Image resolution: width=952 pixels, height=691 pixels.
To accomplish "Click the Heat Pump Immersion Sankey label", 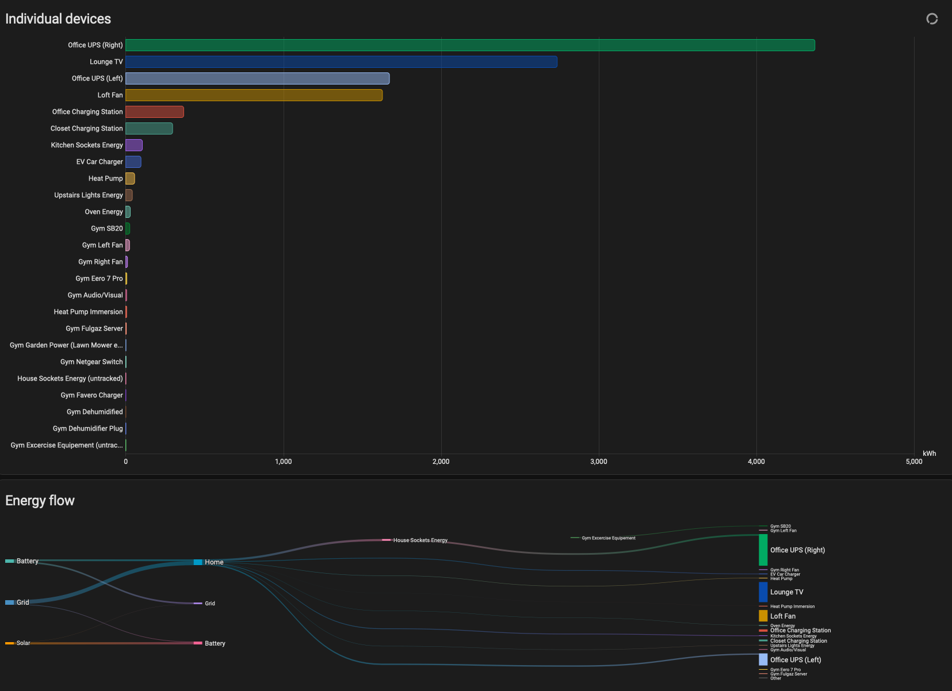I will (x=792, y=606).
